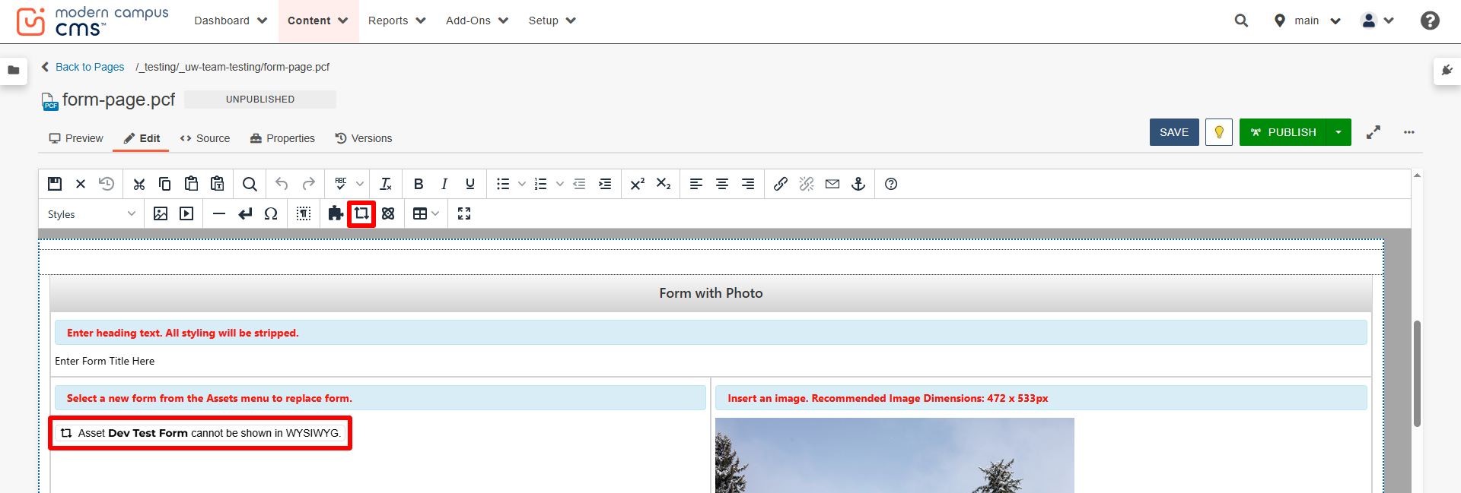This screenshot has height=493, width=1461.
Task: Undo the last edit
Action: coord(282,184)
